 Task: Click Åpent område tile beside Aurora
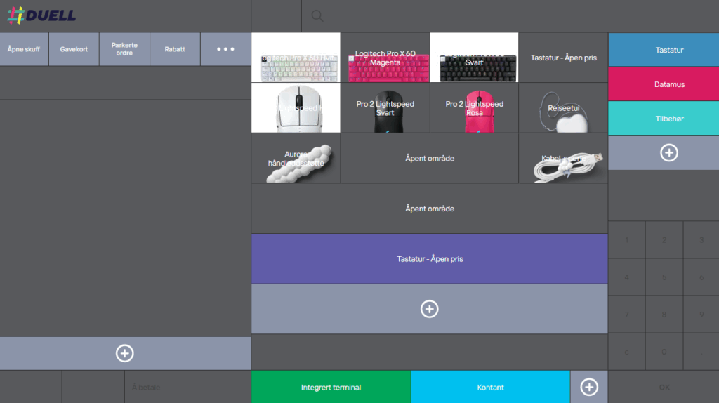point(430,158)
